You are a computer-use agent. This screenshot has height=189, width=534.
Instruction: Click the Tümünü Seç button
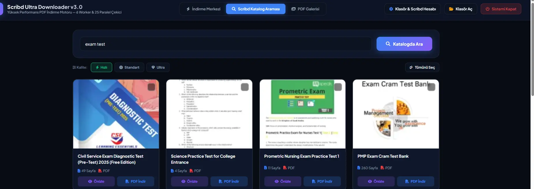pyautogui.click(x=422, y=67)
